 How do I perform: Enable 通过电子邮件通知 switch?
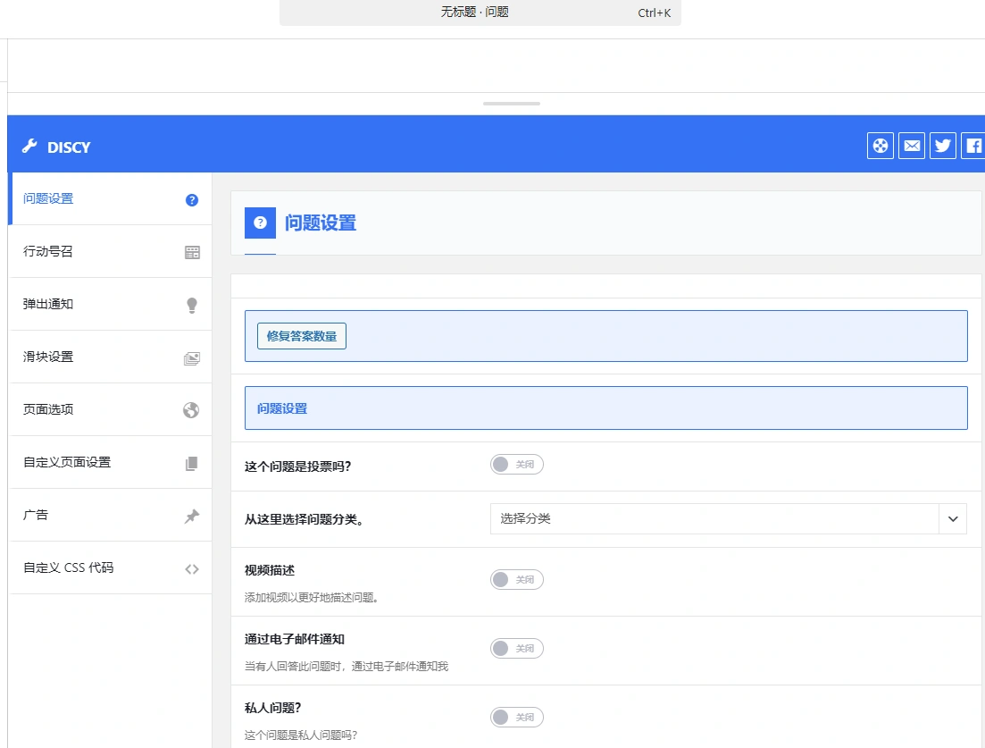click(x=516, y=648)
